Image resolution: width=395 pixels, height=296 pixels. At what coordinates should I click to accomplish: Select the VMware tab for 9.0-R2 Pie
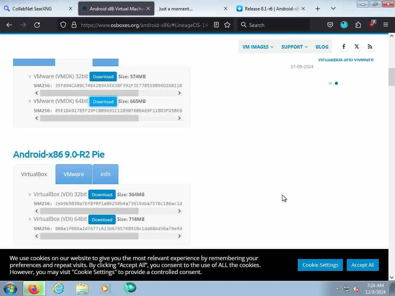(74, 174)
